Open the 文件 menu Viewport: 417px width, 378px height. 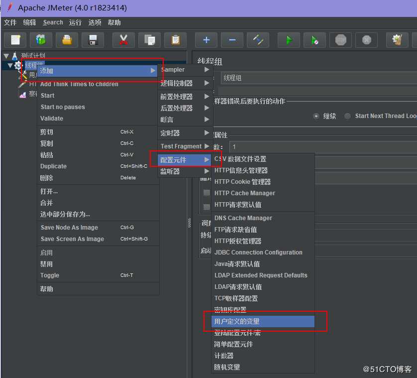click(x=10, y=22)
